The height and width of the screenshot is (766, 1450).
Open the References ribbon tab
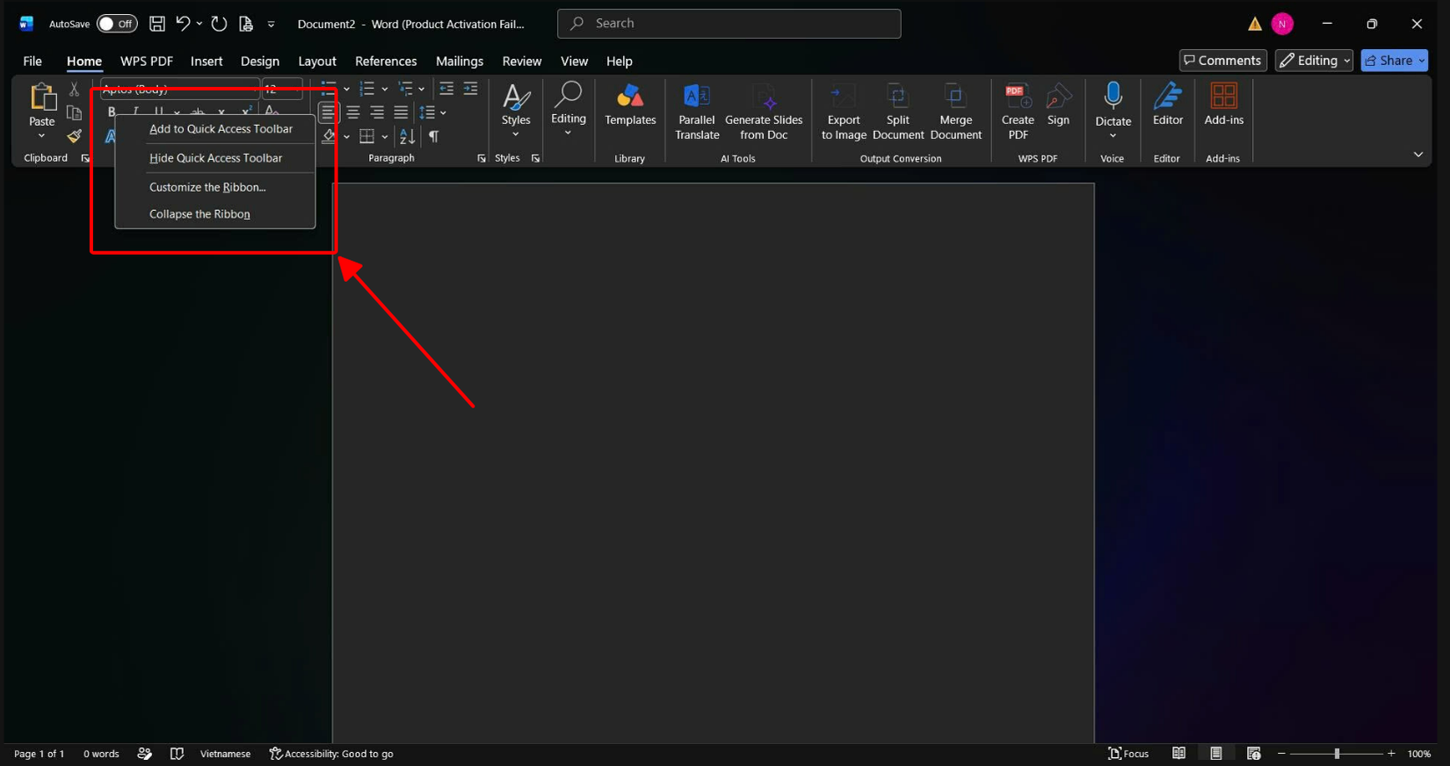[386, 61]
